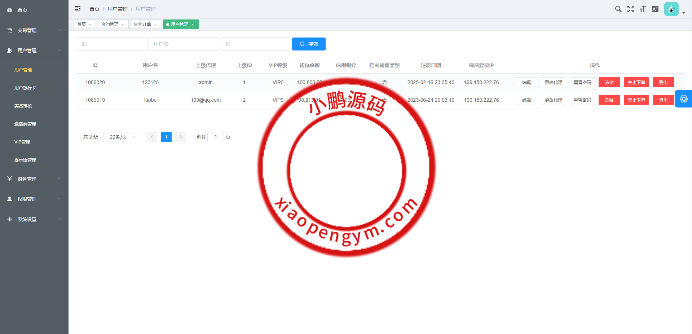Viewport: 692px width, 334px height.
Task: Open the language switch icon
Action: [x=655, y=9]
